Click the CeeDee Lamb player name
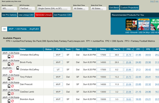Image resolution: width=159 pixels, height=103 pixels. click(27, 92)
